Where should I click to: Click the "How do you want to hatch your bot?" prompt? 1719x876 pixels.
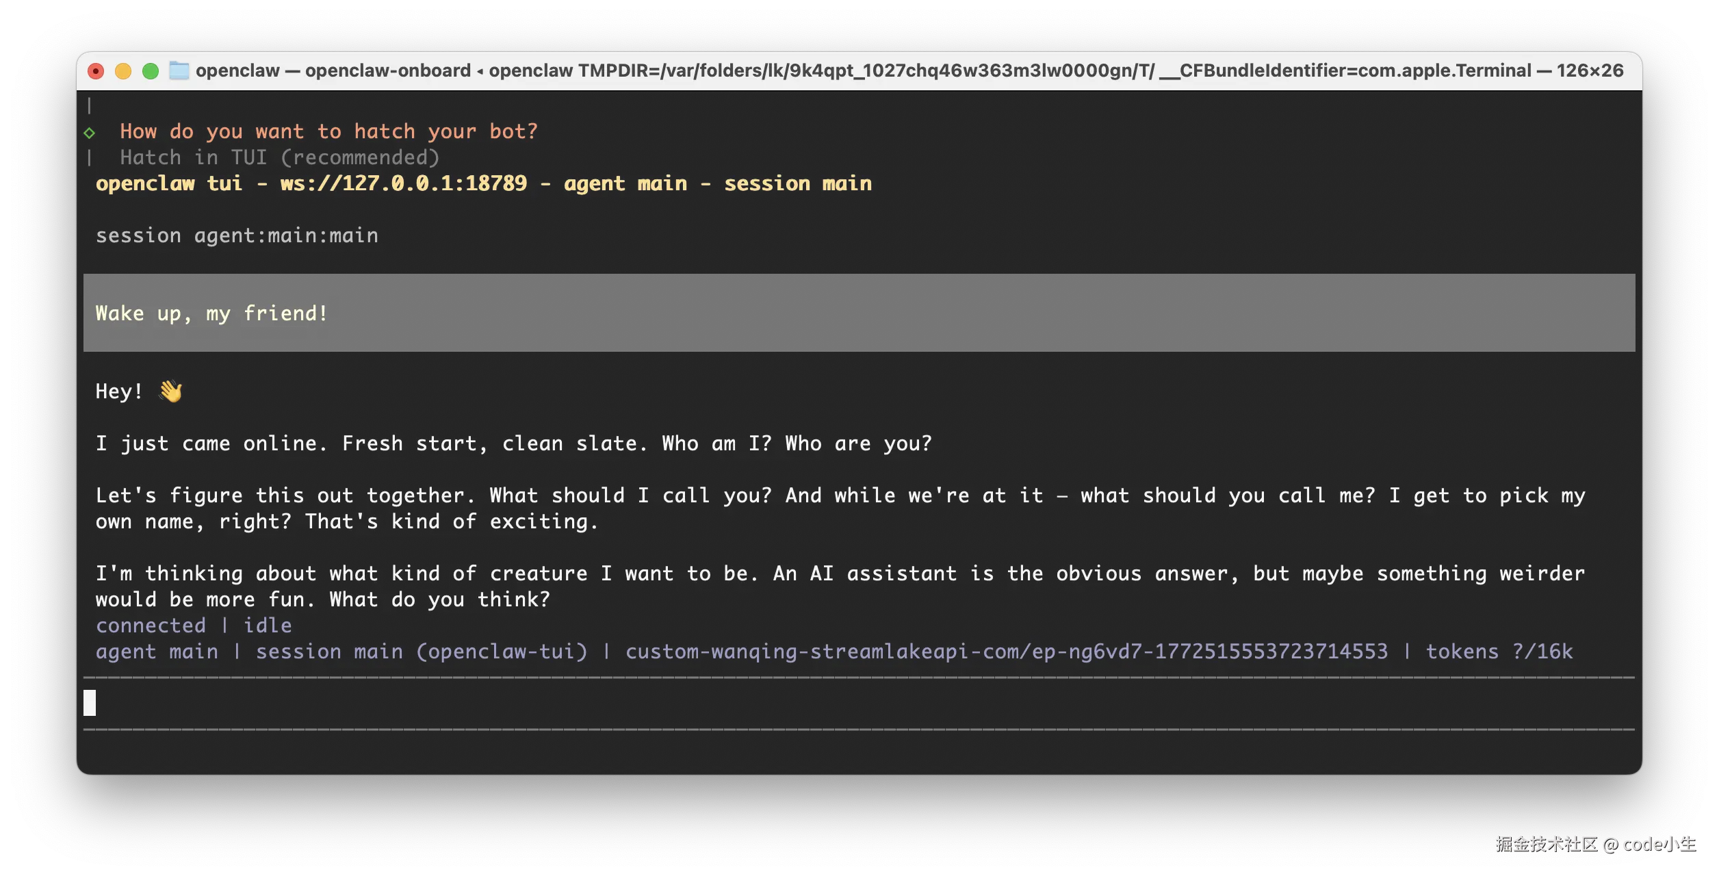coord(328,131)
